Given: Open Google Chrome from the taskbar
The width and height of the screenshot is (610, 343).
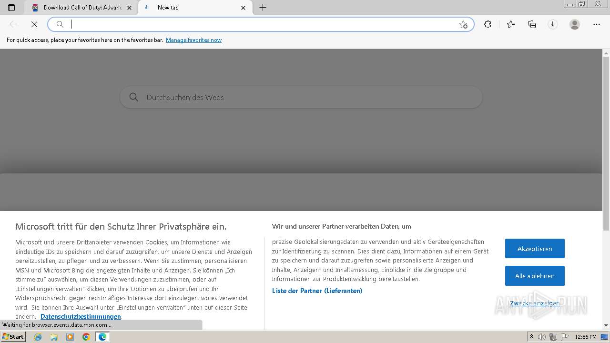Looking at the screenshot, I should 86,337.
